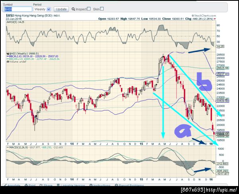This screenshot has height=194, width=239.
Task: Click the Open 19283.57 value in header
Action: [x=108, y=19]
